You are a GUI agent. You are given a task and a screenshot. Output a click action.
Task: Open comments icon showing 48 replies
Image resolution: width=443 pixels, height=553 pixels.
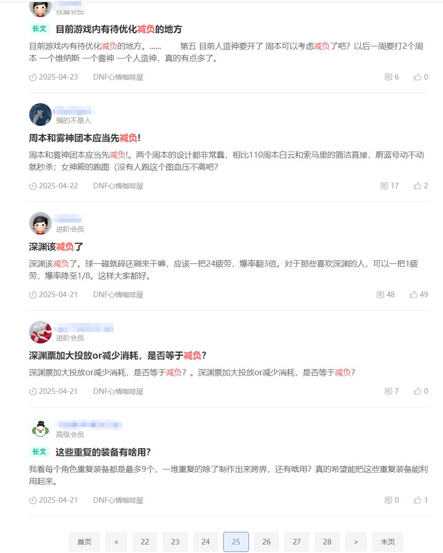[380, 295]
